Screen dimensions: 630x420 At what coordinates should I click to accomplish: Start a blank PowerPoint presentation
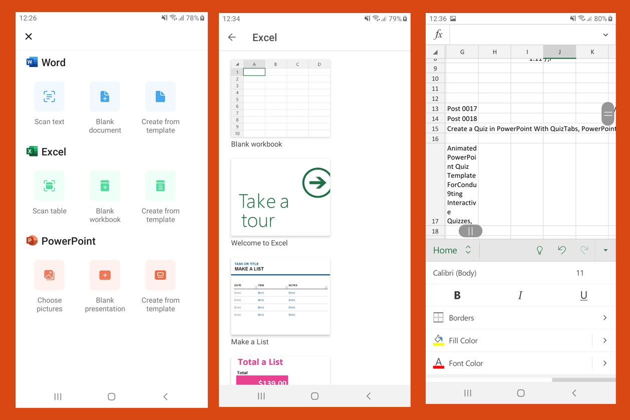105,275
